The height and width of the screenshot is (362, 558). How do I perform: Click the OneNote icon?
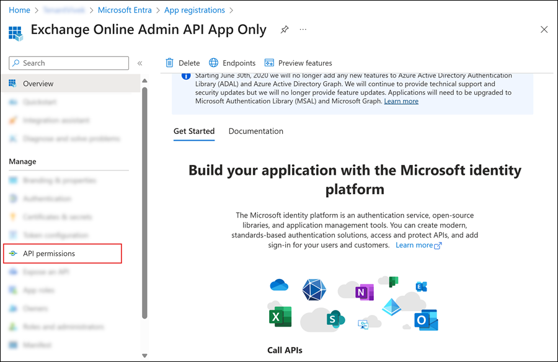[364, 292]
